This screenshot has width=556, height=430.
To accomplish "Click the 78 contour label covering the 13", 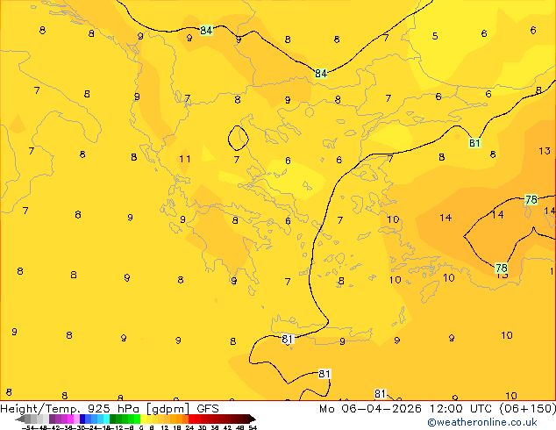I will tap(502, 268).
